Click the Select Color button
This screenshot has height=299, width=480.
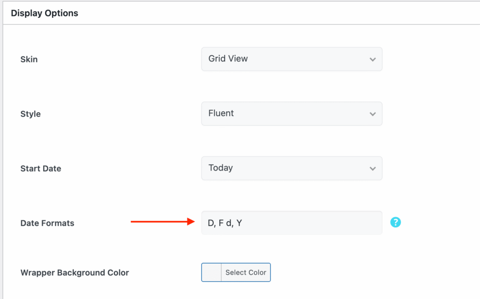246,272
